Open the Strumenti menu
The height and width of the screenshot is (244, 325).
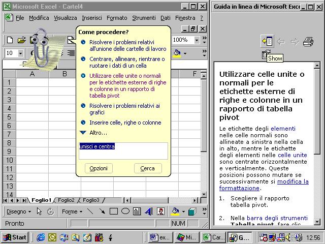tap(144, 18)
